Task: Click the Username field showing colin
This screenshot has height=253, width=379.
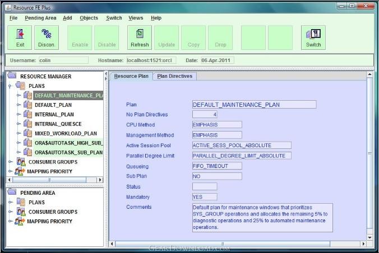Action: tap(63, 60)
